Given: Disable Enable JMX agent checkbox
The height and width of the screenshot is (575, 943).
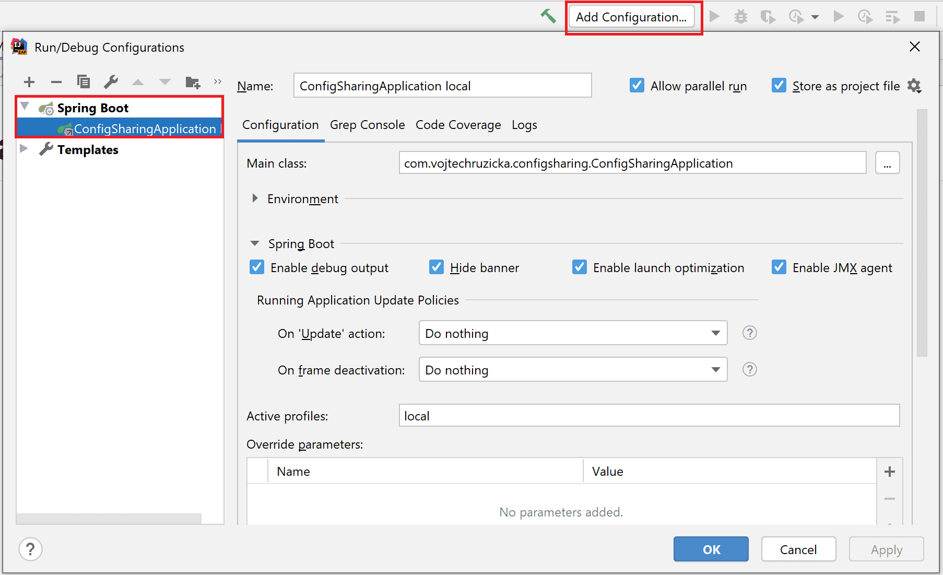Looking at the screenshot, I should tap(779, 267).
